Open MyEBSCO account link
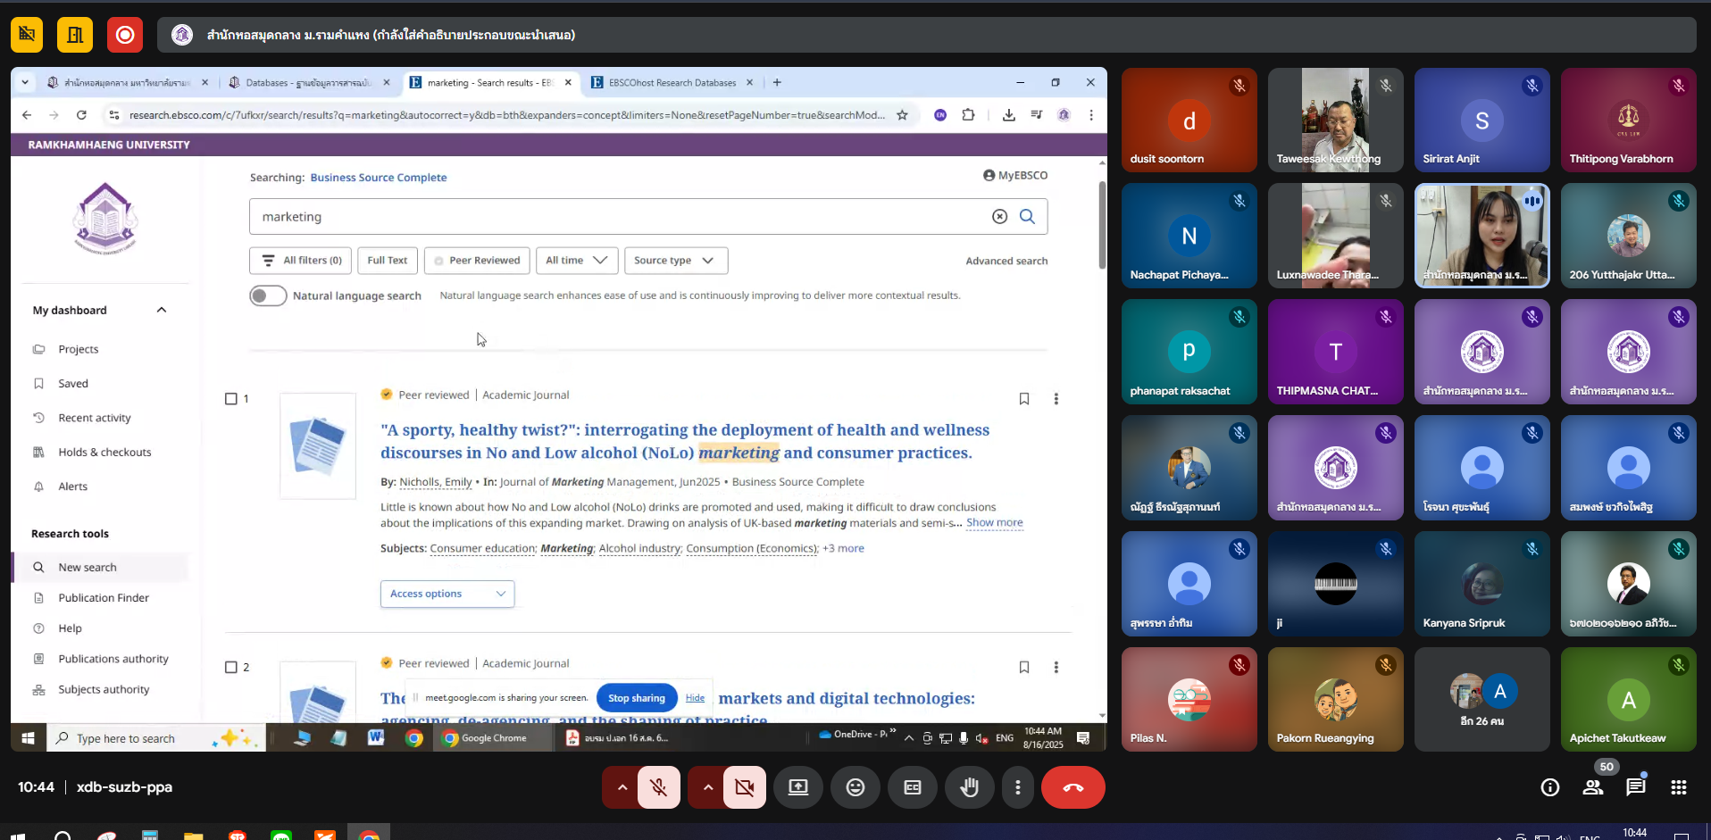The height and width of the screenshot is (840, 1711). 1015,175
